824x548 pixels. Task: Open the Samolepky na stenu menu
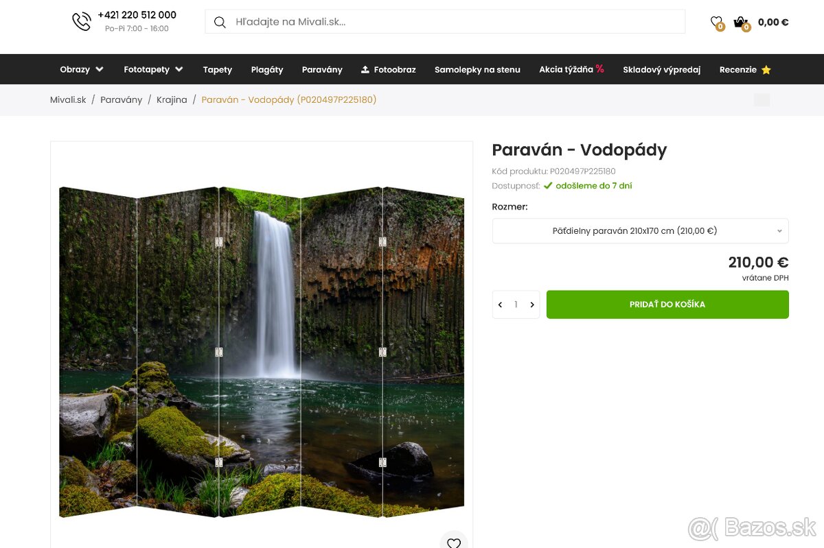coord(477,69)
